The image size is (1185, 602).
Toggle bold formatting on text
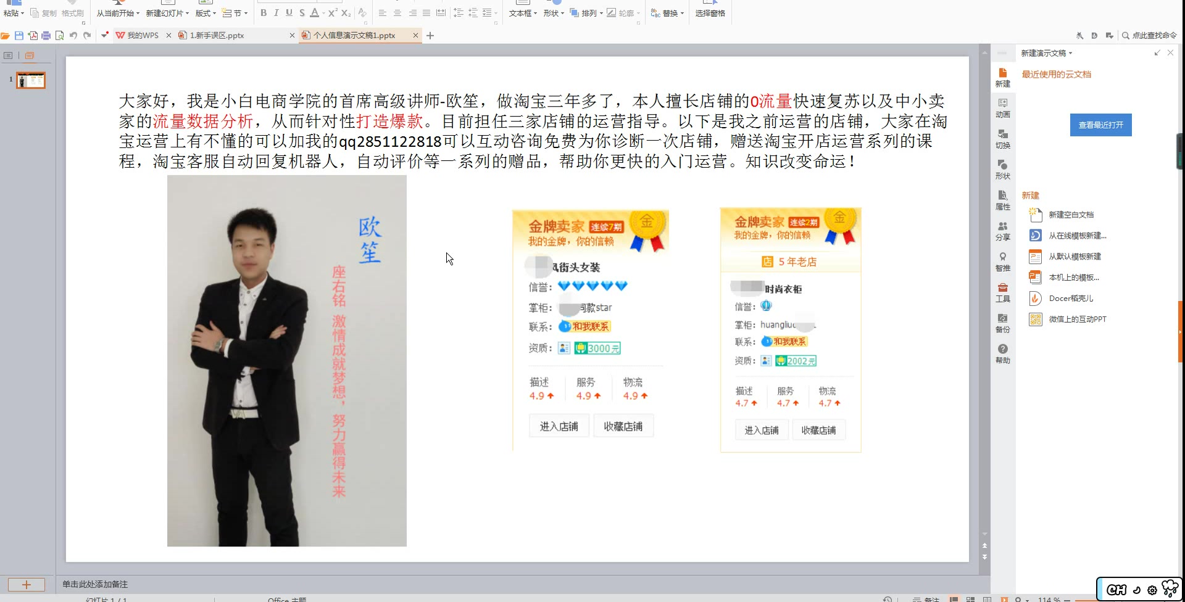[263, 12]
